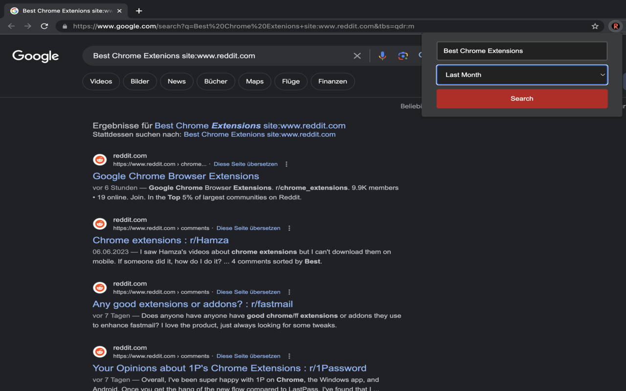The image size is (626, 391).
Task: Switch to the Videos filter
Action: coord(101,82)
